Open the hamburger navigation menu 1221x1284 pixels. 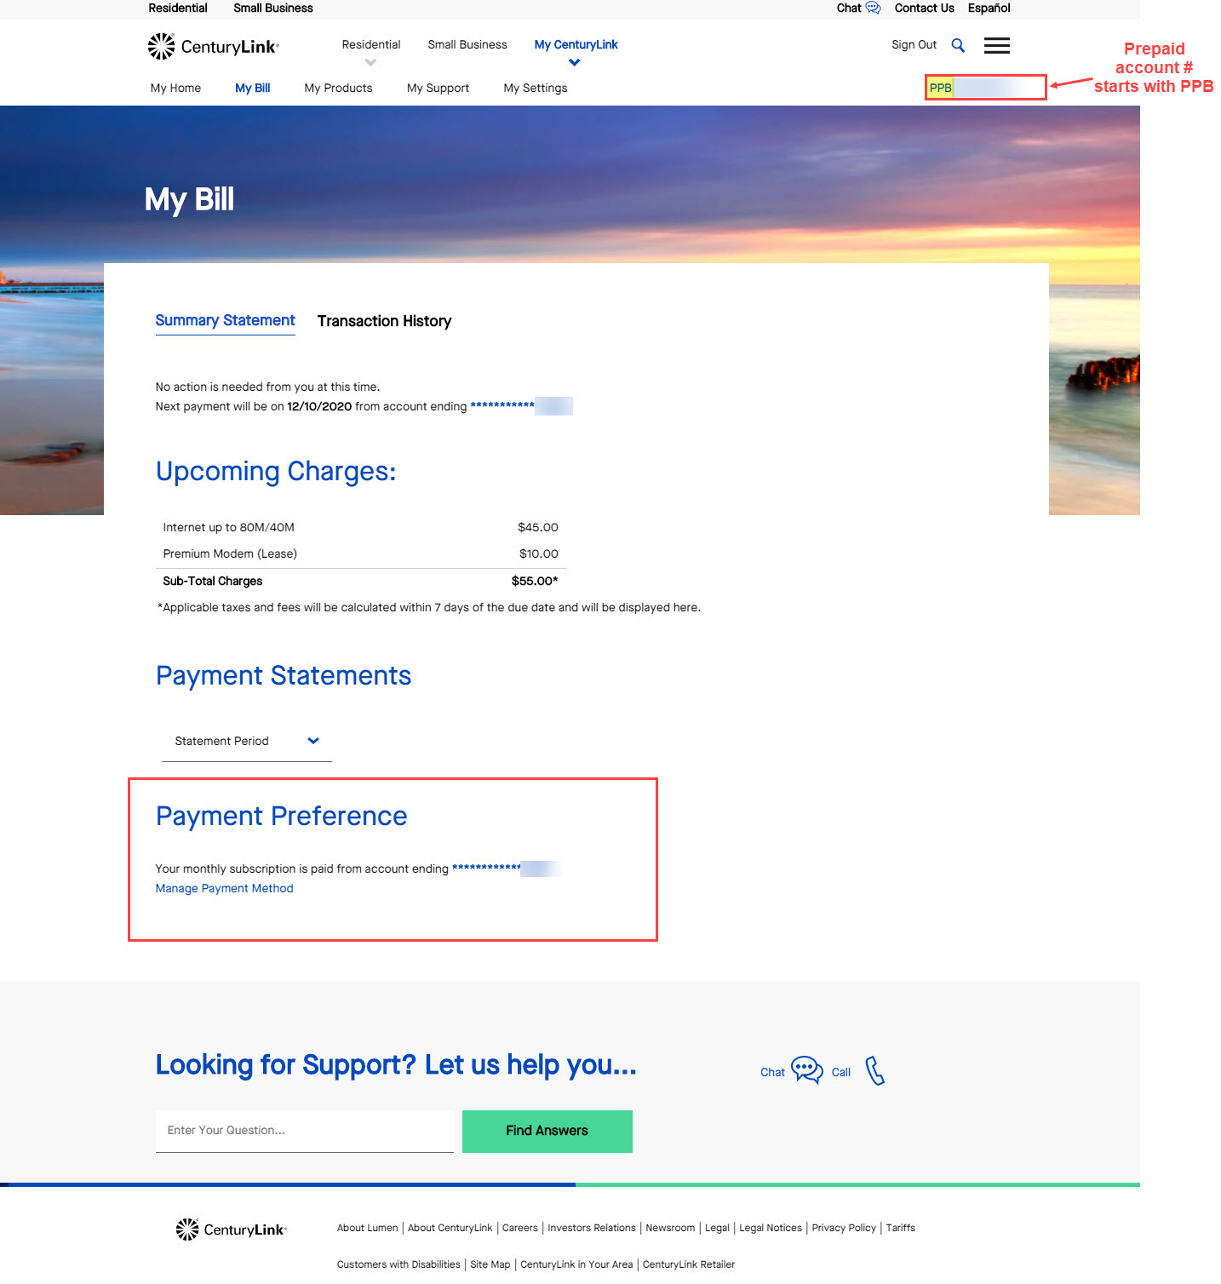(x=995, y=45)
